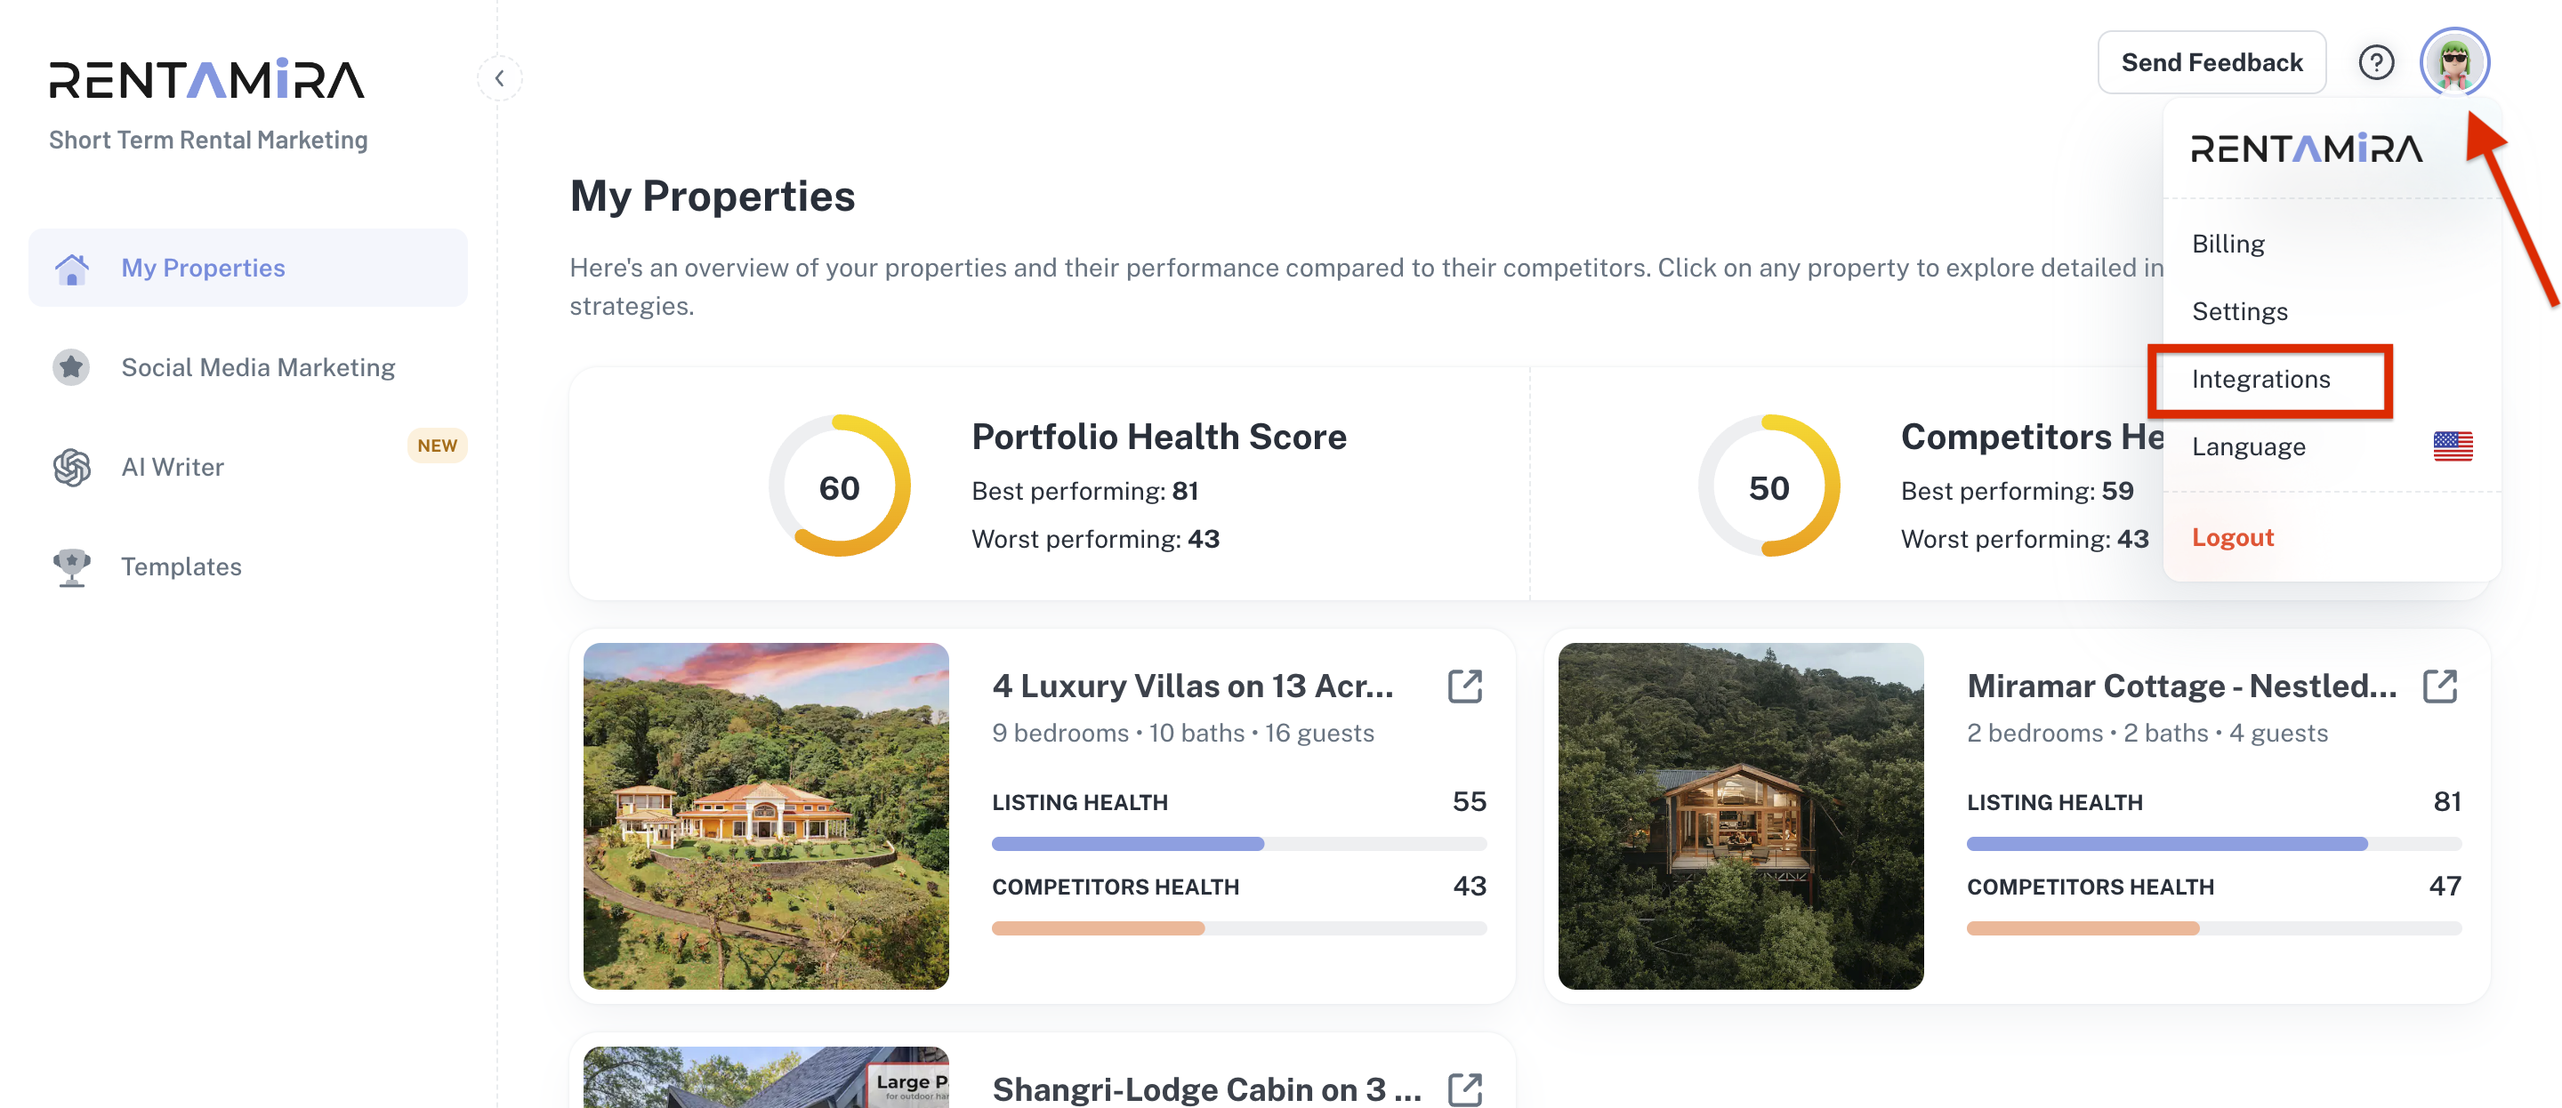Screen dimensions: 2562x1108
Task: Click the Social Media Marketing star icon
Action: 71,368
